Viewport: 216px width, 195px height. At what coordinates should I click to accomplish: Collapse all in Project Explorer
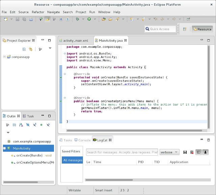pos(24,49)
